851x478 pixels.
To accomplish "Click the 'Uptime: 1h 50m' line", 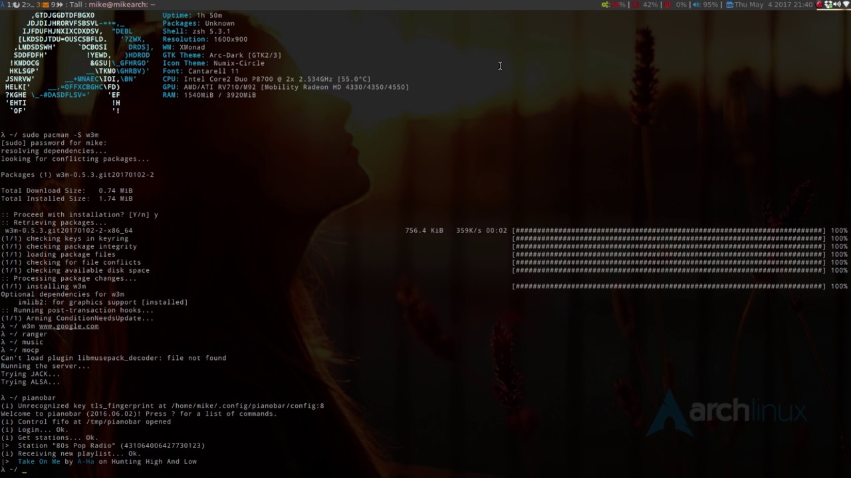I will [x=192, y=15].
